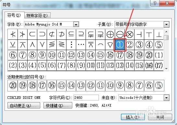Select the circled minus symbol ⊖
This screenshot has height=125, width=177.
click(120, 34)
